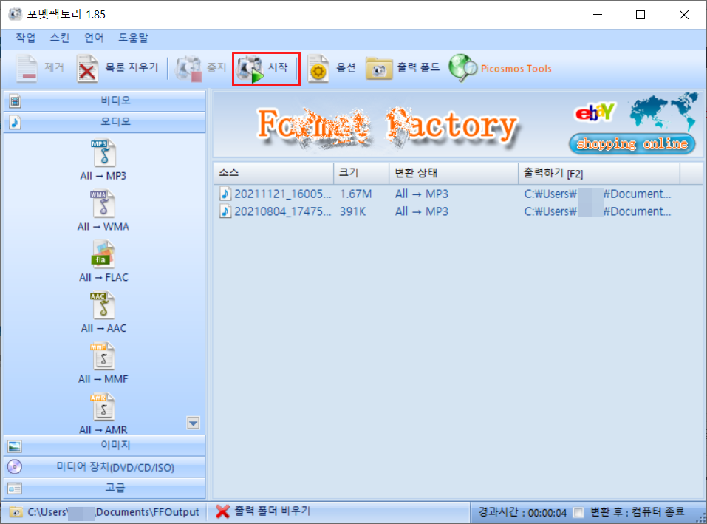Click the 출력하기 [F2] column header

pyautogui.click(x=599, y=173)
